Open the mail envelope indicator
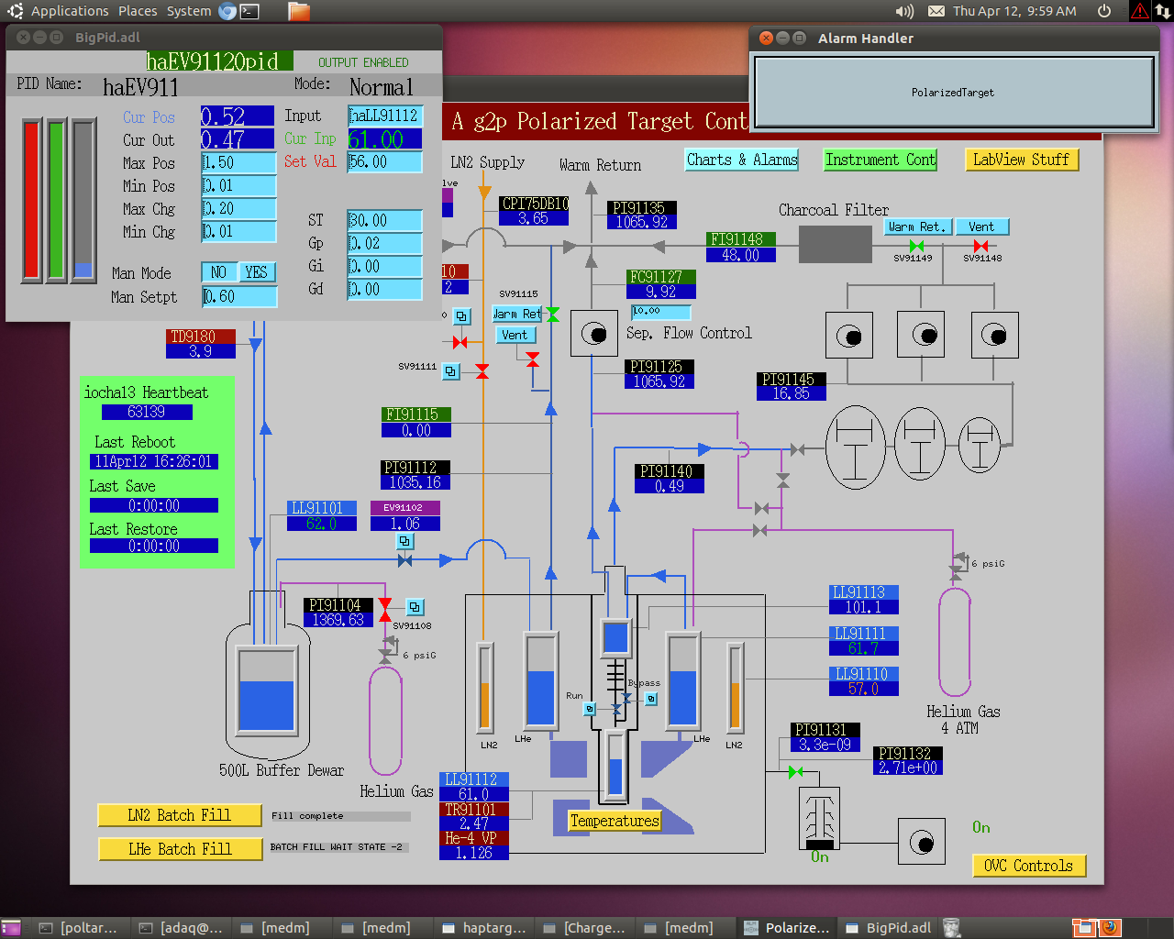The width and height of the screenshot is (1174, 939). (936, 11)
